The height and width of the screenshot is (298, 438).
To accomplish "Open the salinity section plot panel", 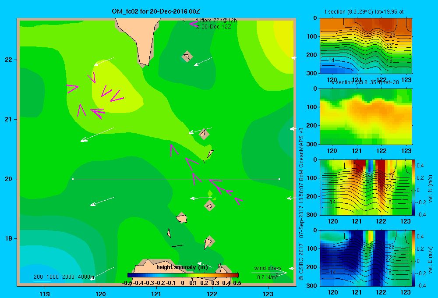I will point(366,117).
